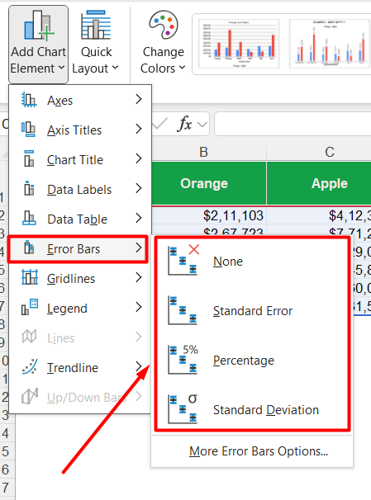Click the Chart Title menu icon
Image resolution: width=371 pixels, height=500 pixels.
click(x=29, y=158)
